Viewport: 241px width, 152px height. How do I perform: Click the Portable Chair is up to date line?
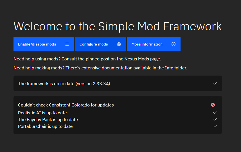45,126
